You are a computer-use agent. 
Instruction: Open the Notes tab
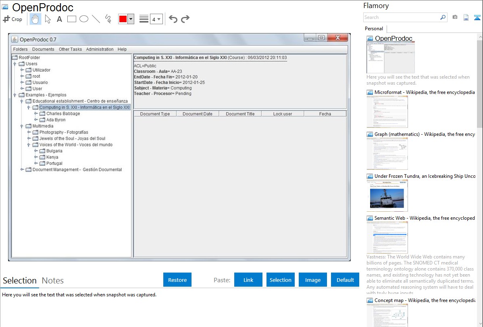53,281
